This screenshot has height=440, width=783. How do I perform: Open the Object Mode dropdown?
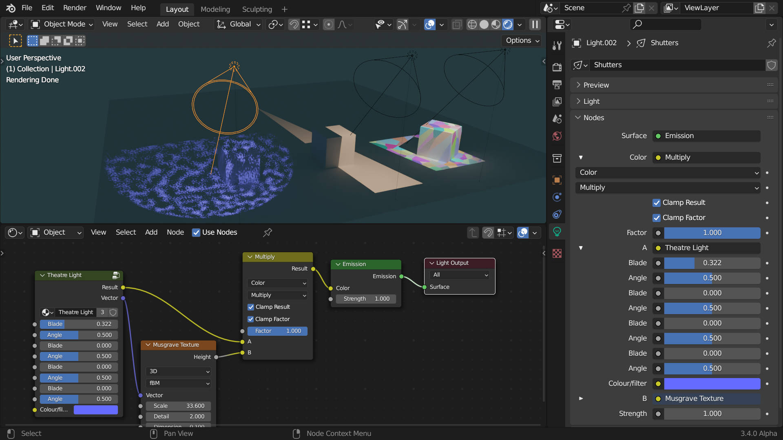click(x=63, y=24)
